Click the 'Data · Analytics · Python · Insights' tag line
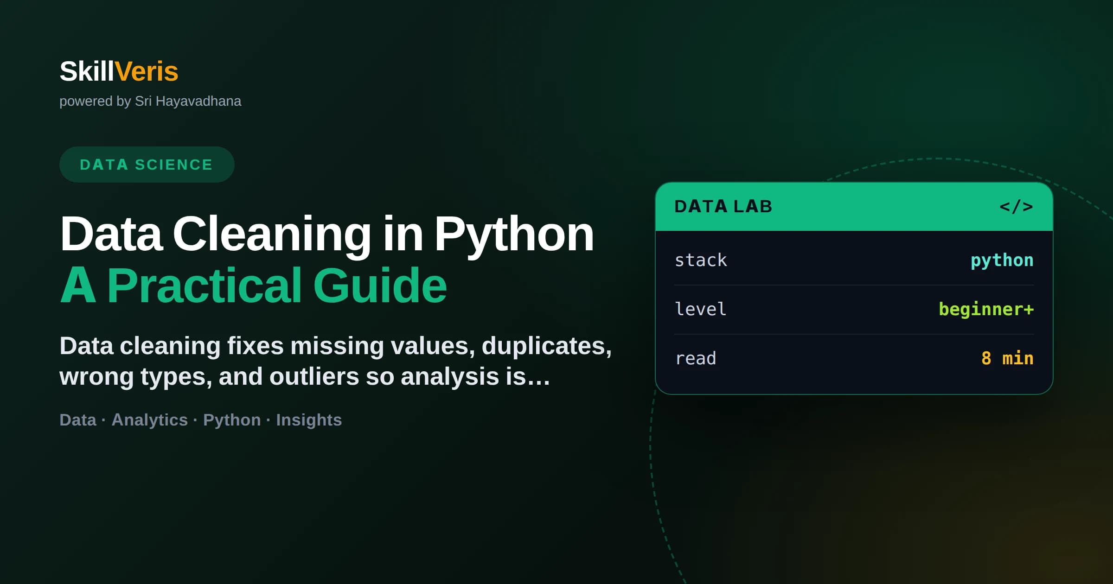 [x=200, y=420]
